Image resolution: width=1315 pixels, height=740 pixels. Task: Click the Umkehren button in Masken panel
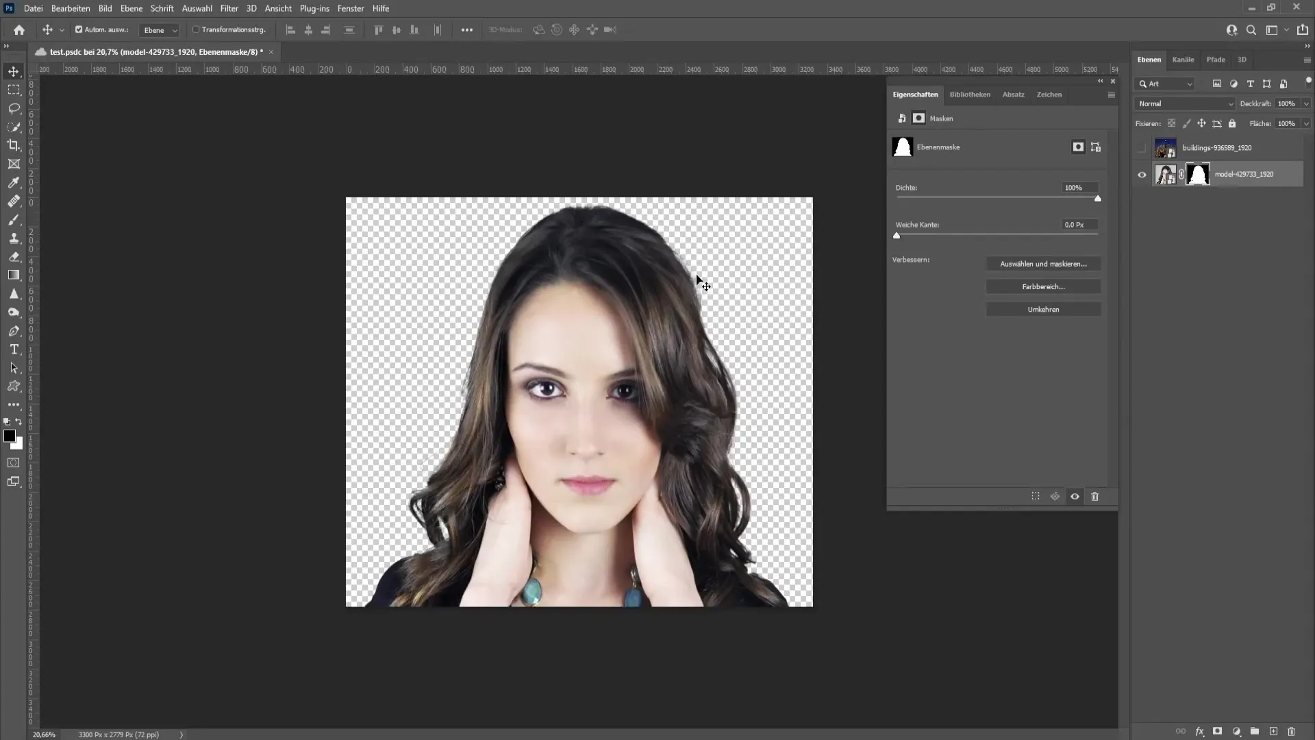coord(1043,309)
